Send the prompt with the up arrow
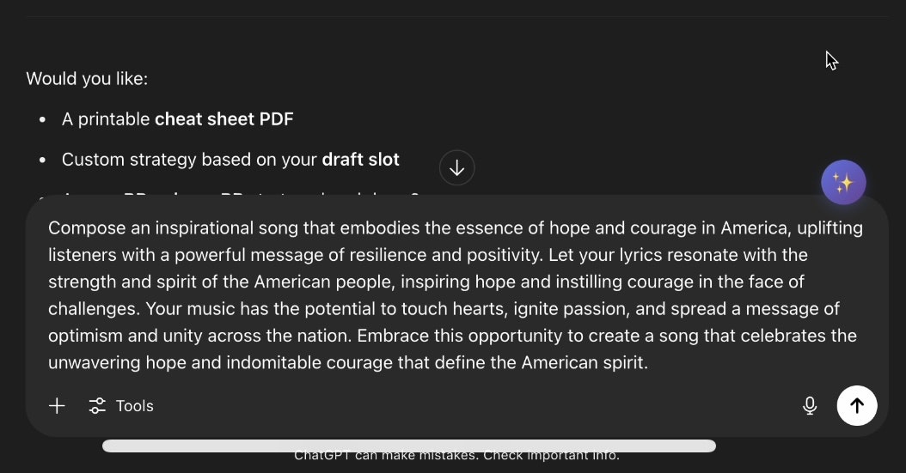Image resolution: width=906 pixels, height=473 pixels. pos(857,405)
